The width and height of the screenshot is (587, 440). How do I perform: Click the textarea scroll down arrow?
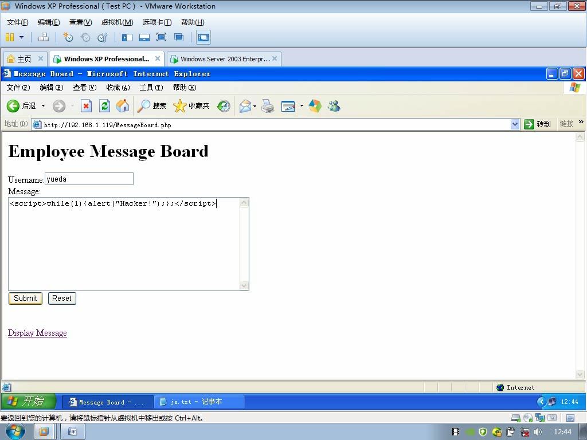point(244,285)
